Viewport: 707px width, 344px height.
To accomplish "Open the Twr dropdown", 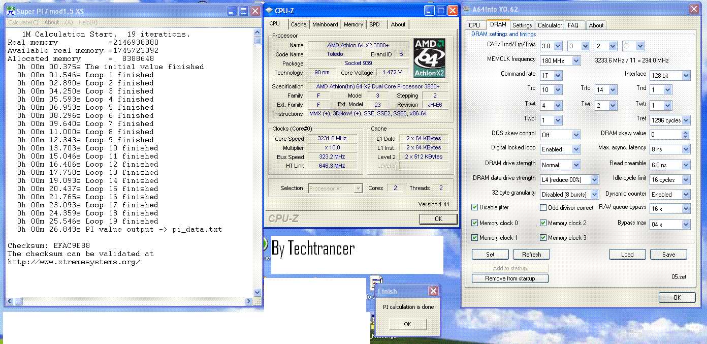I will 613,106.
